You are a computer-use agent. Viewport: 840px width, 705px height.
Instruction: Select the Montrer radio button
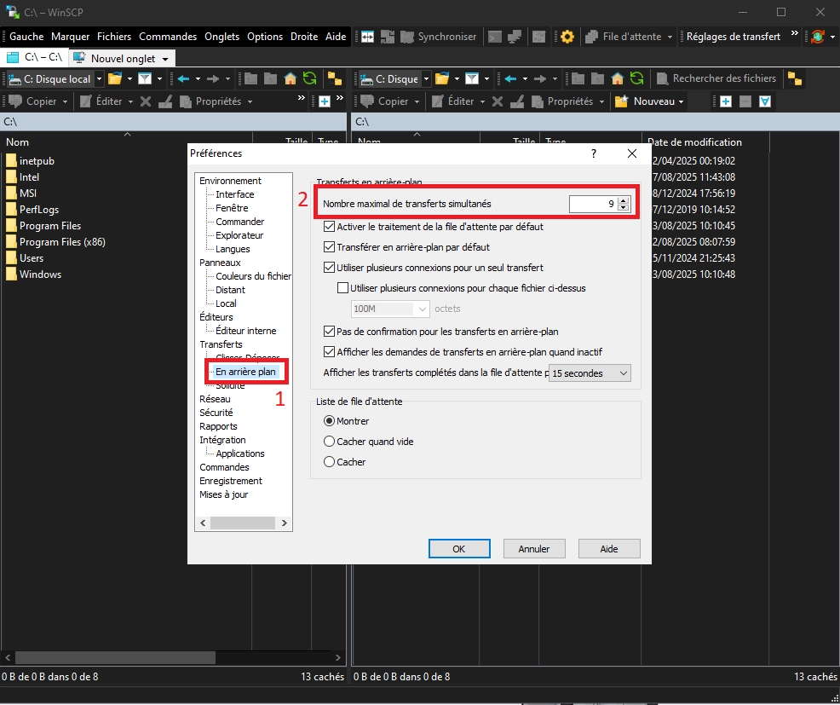pos(329,421)
